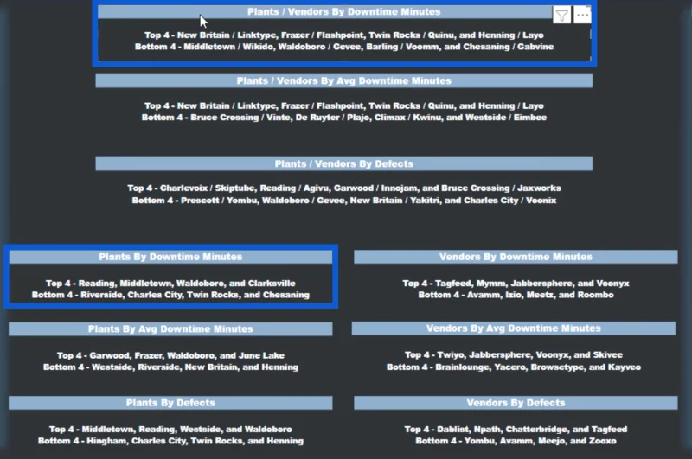The width and height of the screenshot is (692, 459).
Task: Click the Bottom 4 Prescott / Yombu line
Action: click(x=343, y=201)
